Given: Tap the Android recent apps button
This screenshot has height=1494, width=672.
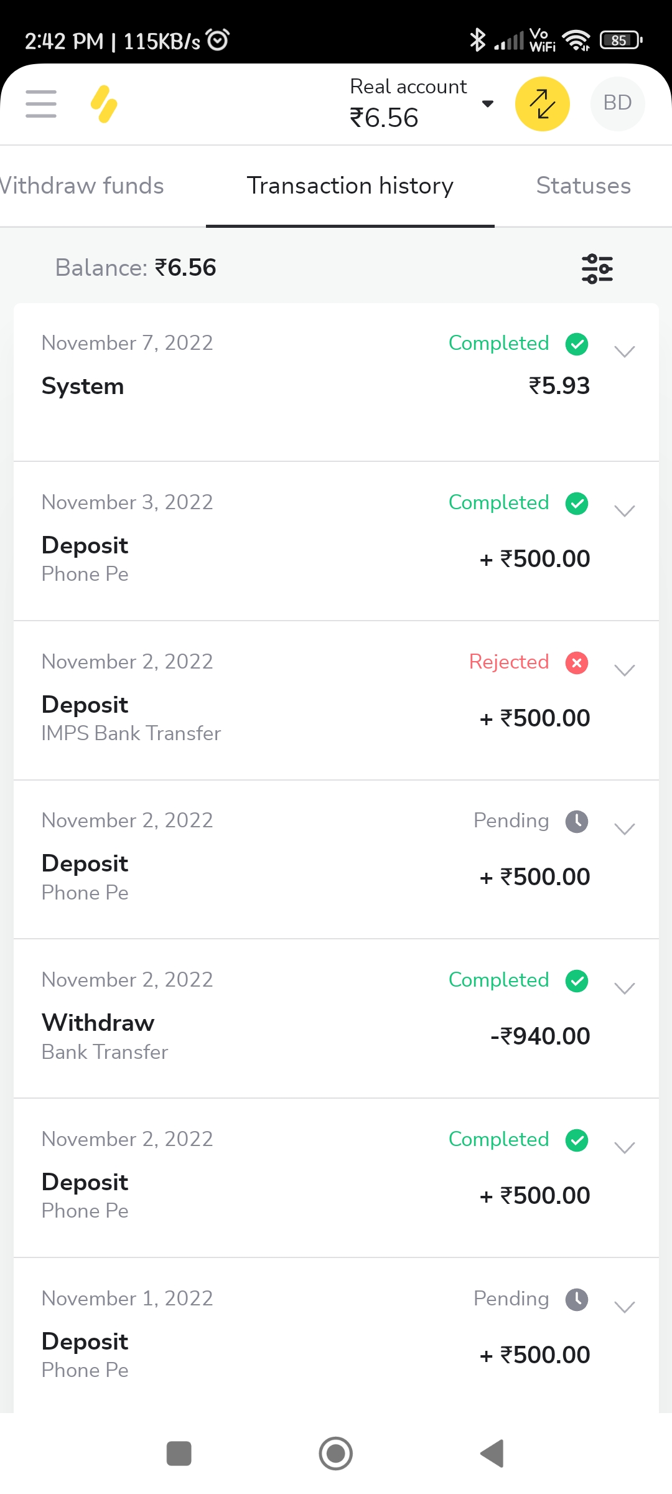Looking at the screenshot, I should 179,1454.
